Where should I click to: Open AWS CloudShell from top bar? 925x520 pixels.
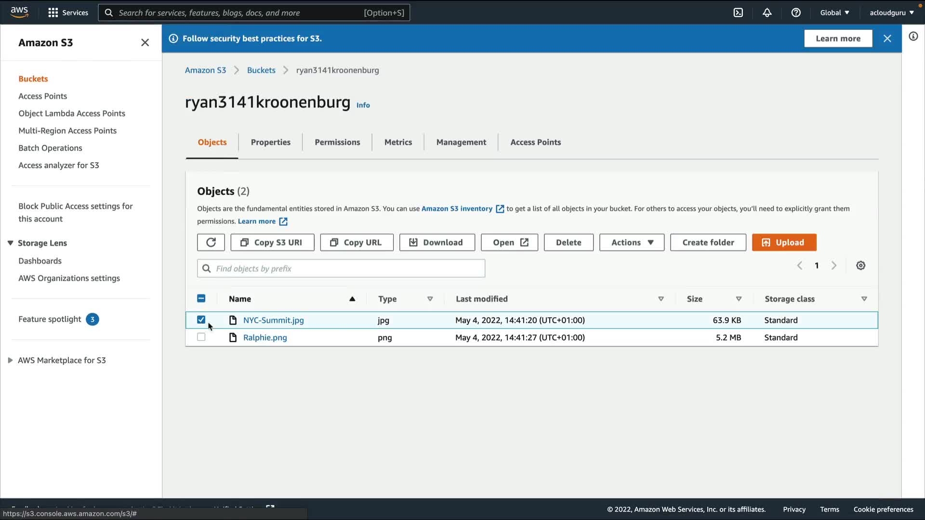click(x=738, y=13)
